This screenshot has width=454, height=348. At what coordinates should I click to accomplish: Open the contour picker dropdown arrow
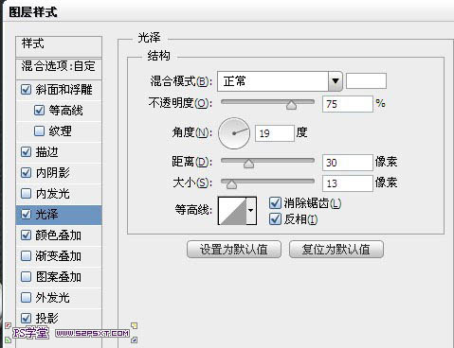coord(251,211)
